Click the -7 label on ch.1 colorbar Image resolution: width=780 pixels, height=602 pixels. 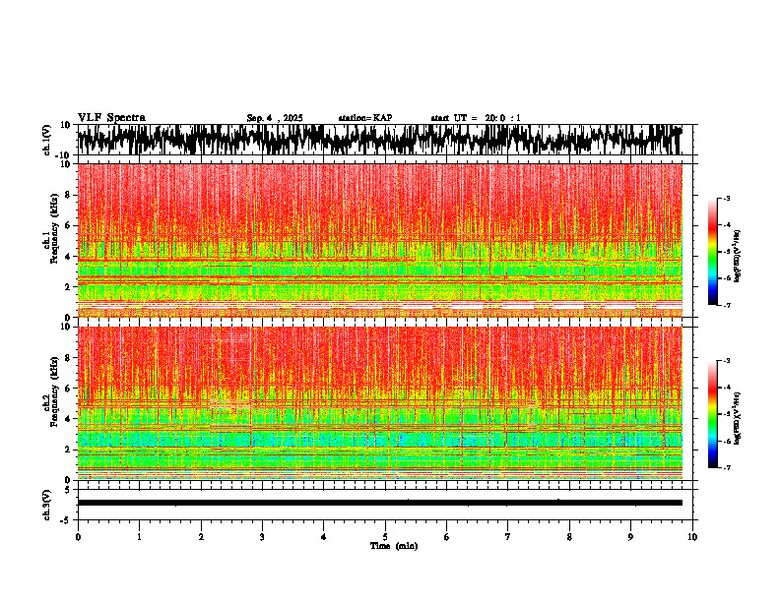pos(726,305)
